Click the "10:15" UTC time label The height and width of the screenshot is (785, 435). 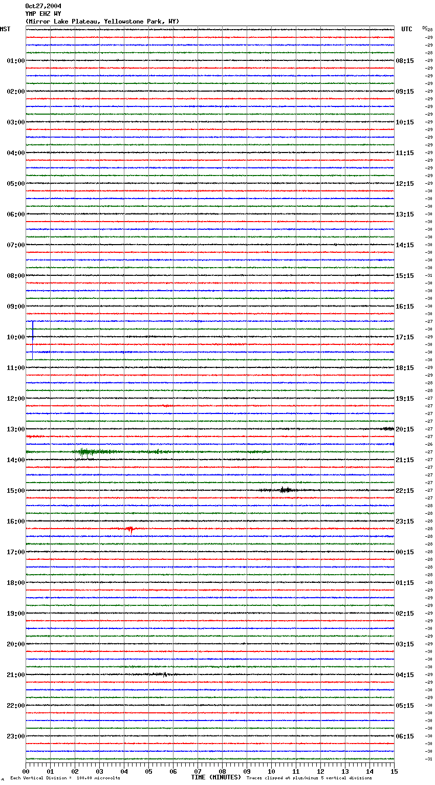click(405, 122)
